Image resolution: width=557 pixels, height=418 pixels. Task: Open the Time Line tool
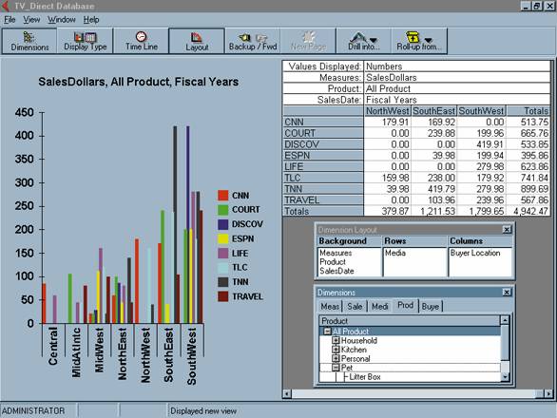(142, 41)
